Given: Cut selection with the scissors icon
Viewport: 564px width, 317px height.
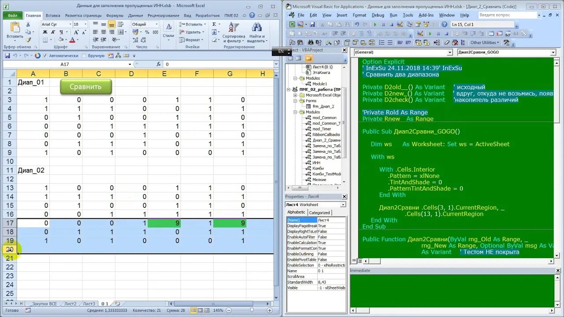Looking at the screenshot, I should click(x=28, y=25).
